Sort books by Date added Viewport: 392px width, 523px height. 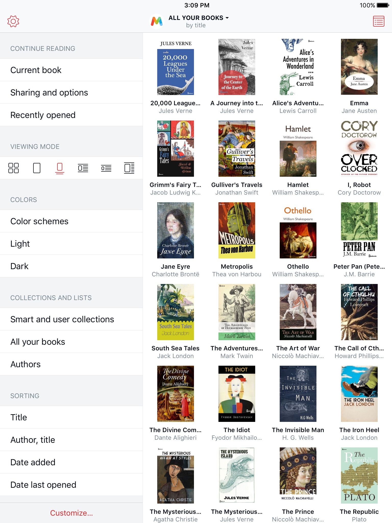point(71,462)
